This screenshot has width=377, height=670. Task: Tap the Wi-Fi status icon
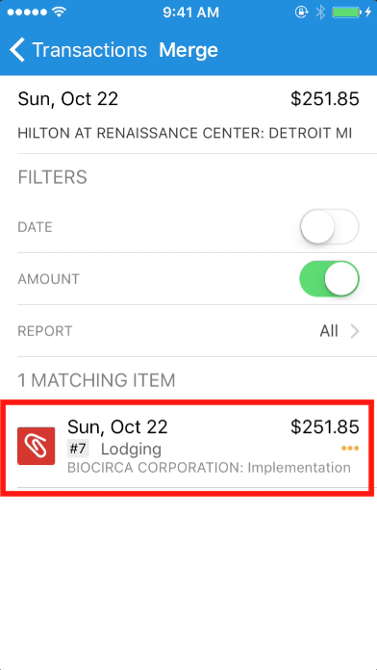pos(60,12)
